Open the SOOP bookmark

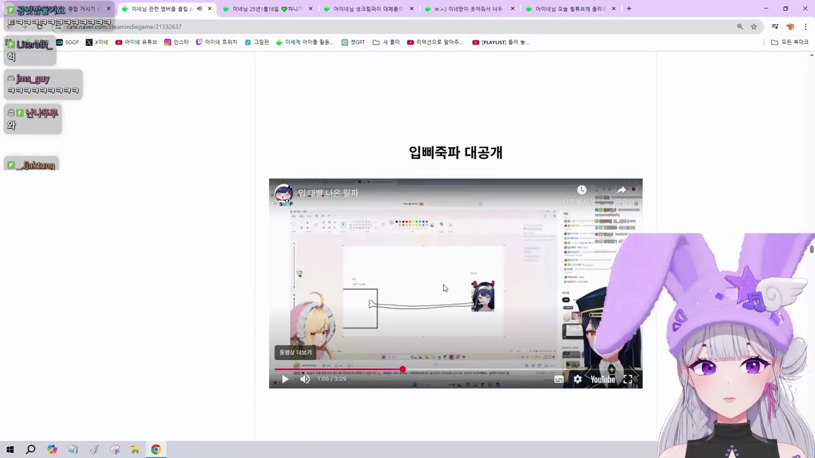pyautogui.click(x=67, y=42)
